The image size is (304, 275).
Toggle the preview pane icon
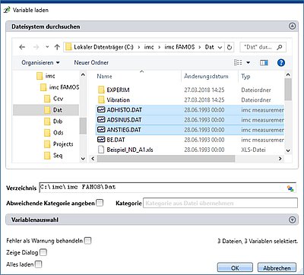click(x=264, y=62)
